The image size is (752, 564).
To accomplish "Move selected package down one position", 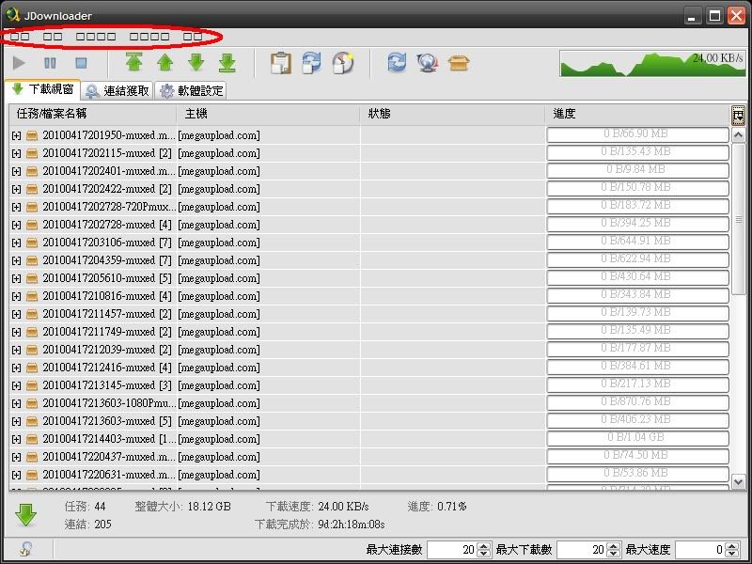I will (x=196, y=62).
